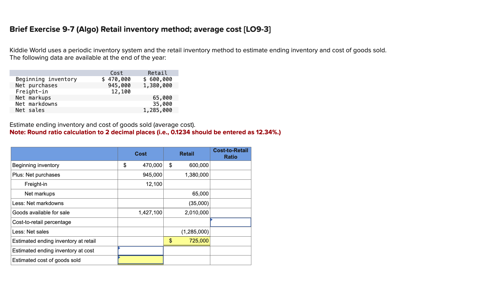
Task: Click the 'Estimate ending inventory and cost of goods sold' instruction
Action: 103,125
